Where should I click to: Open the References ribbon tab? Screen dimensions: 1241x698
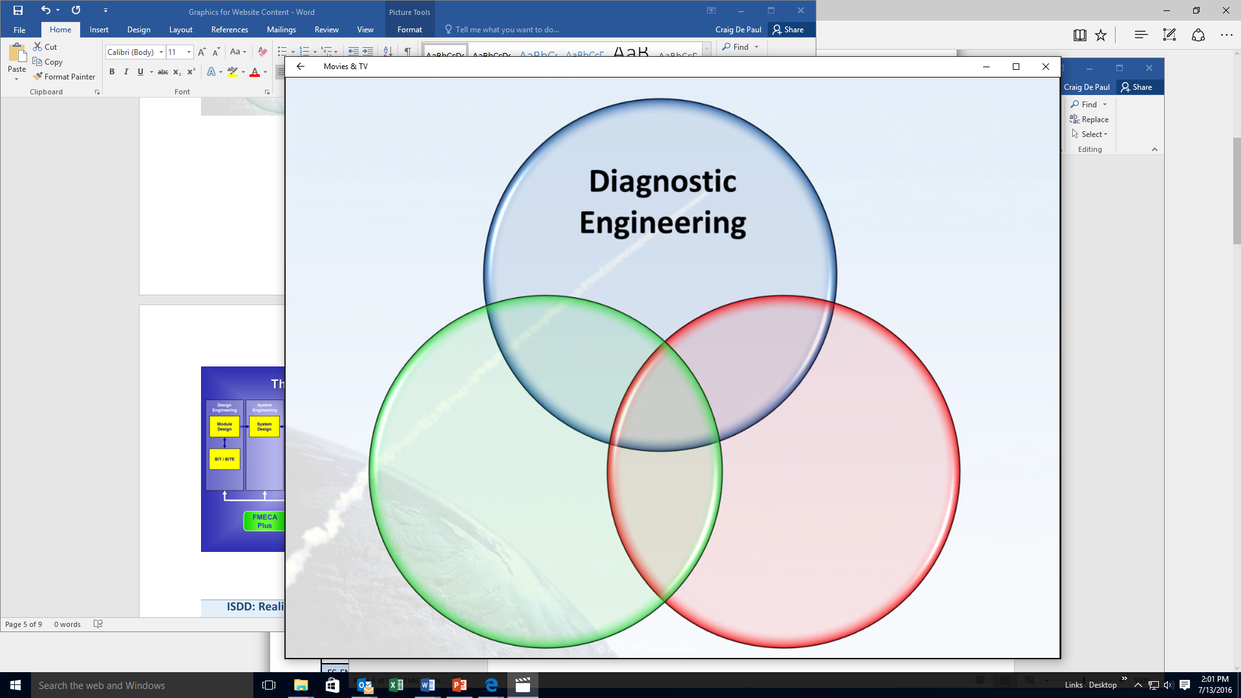229,29
